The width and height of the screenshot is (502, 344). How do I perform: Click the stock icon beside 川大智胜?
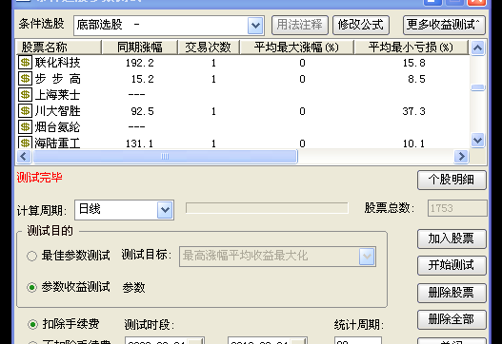click(26, 111)
